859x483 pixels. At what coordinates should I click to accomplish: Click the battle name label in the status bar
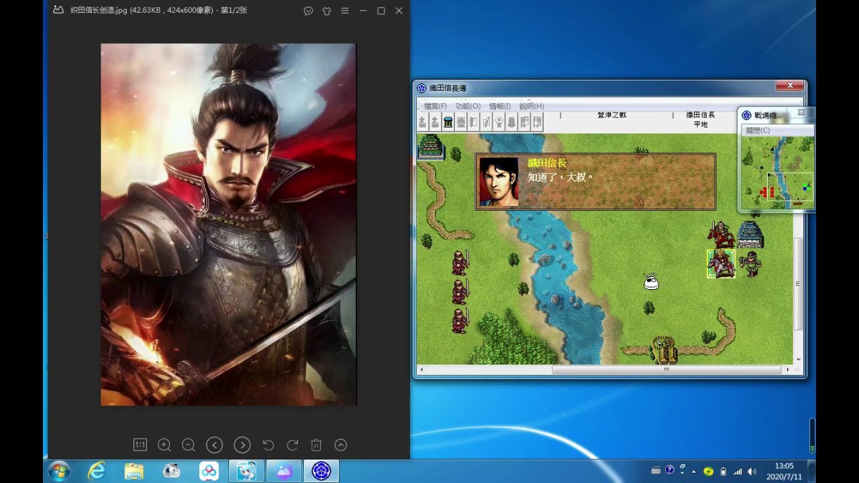coord(612,115)
